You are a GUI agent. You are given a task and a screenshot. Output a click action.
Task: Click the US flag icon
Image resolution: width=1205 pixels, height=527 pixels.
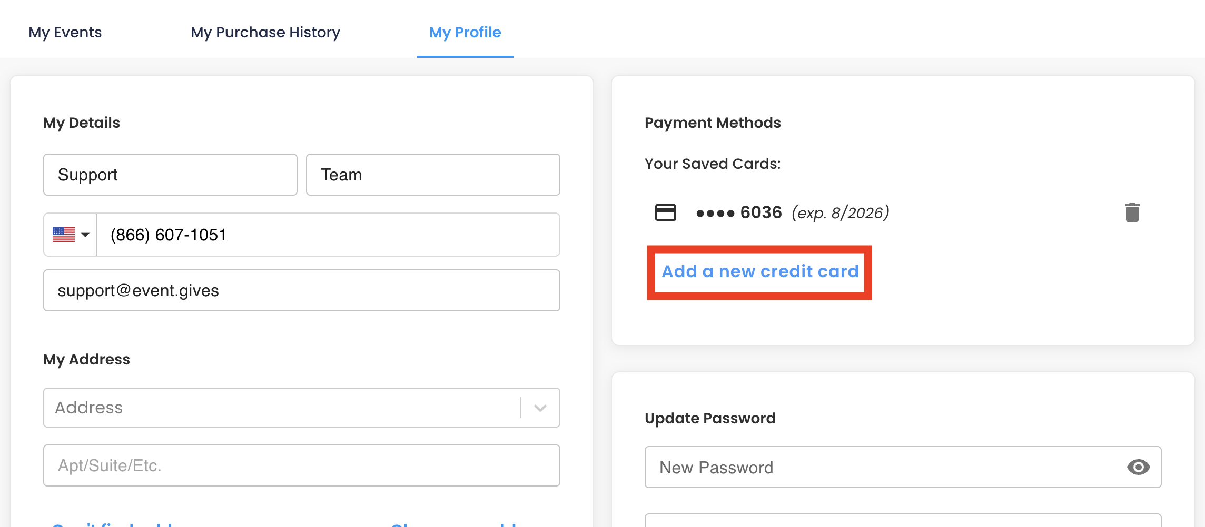click(x=64, y=235)
